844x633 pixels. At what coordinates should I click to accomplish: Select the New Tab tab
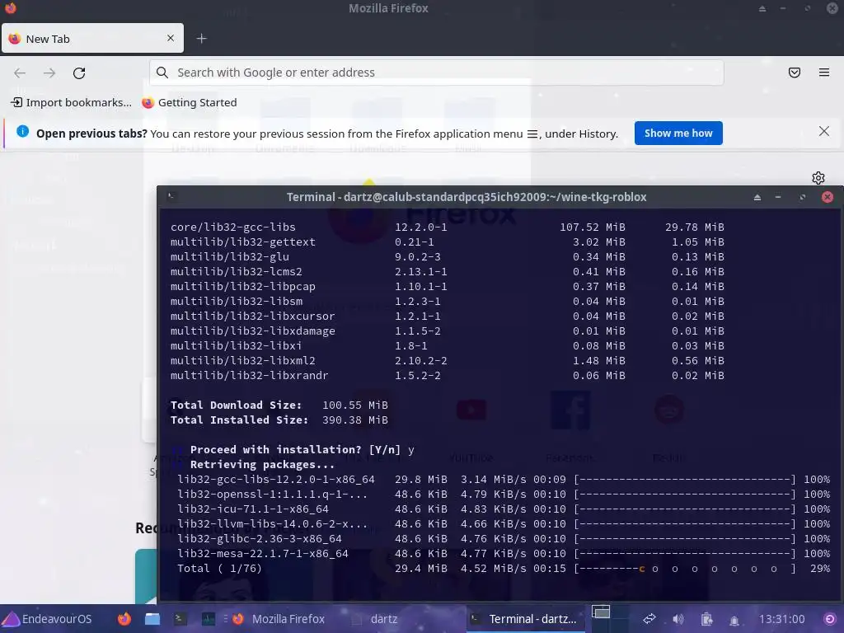tap(92, 38)
